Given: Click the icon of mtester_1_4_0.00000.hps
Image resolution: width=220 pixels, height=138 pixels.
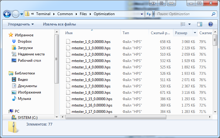Looking at the screenshot, I should click(68, 67).
